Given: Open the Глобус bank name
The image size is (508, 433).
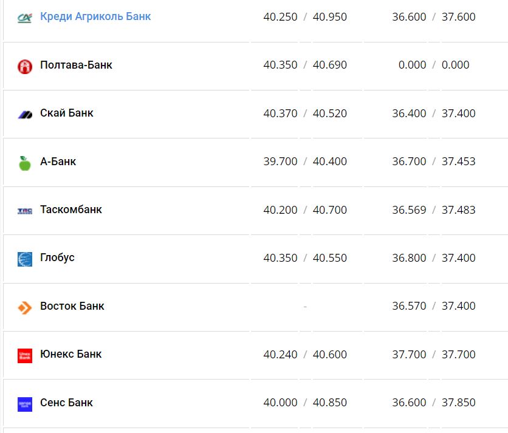Looking at the screenshot, I should tap(57, 257).
